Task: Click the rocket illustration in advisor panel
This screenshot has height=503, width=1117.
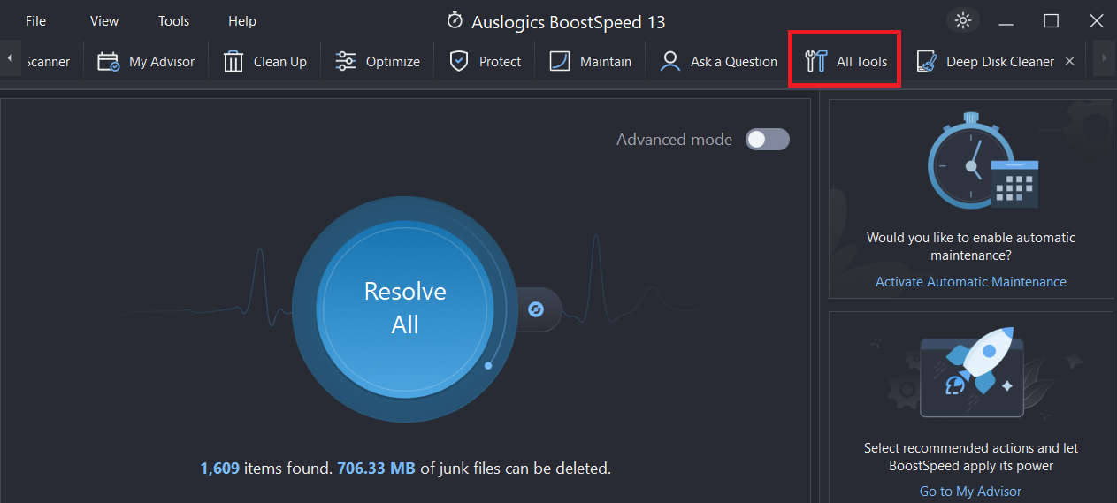Action: pyautogui.click(x=971, y=371)
